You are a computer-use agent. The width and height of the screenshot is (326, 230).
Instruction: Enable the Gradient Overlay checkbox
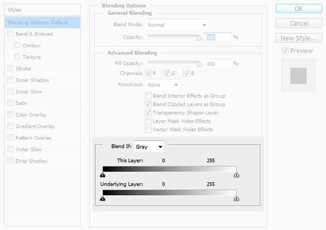point(10,126)
